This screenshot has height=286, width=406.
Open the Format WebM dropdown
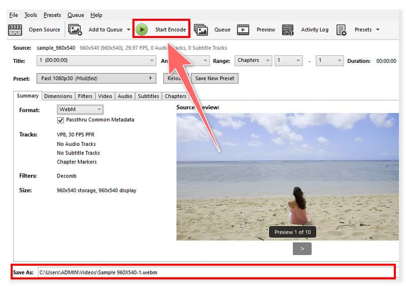click(80, 109)
